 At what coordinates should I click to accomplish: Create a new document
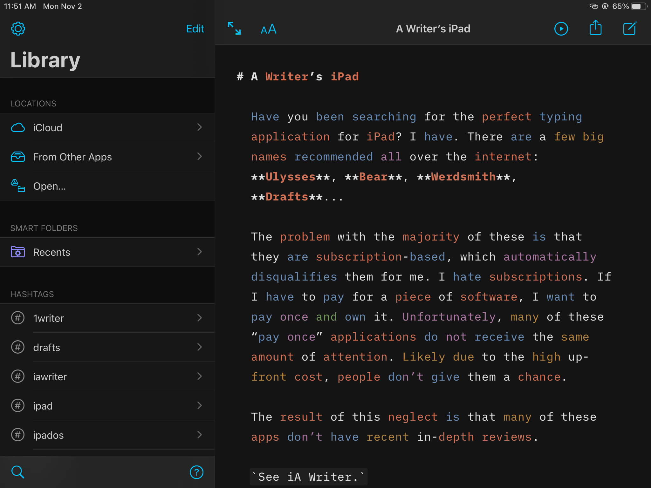coord(630,28)
